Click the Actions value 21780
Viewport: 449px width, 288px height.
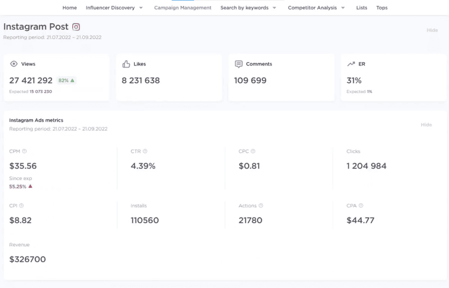click(x=250, y=220)
